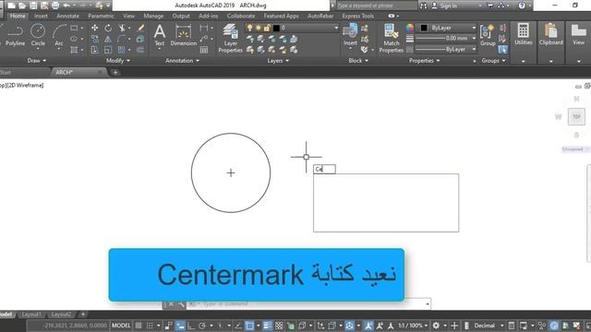The height and width of the screenshot is (332, 591).
Task: Open the Insert ribbon tab
Action: coord(41,16)
